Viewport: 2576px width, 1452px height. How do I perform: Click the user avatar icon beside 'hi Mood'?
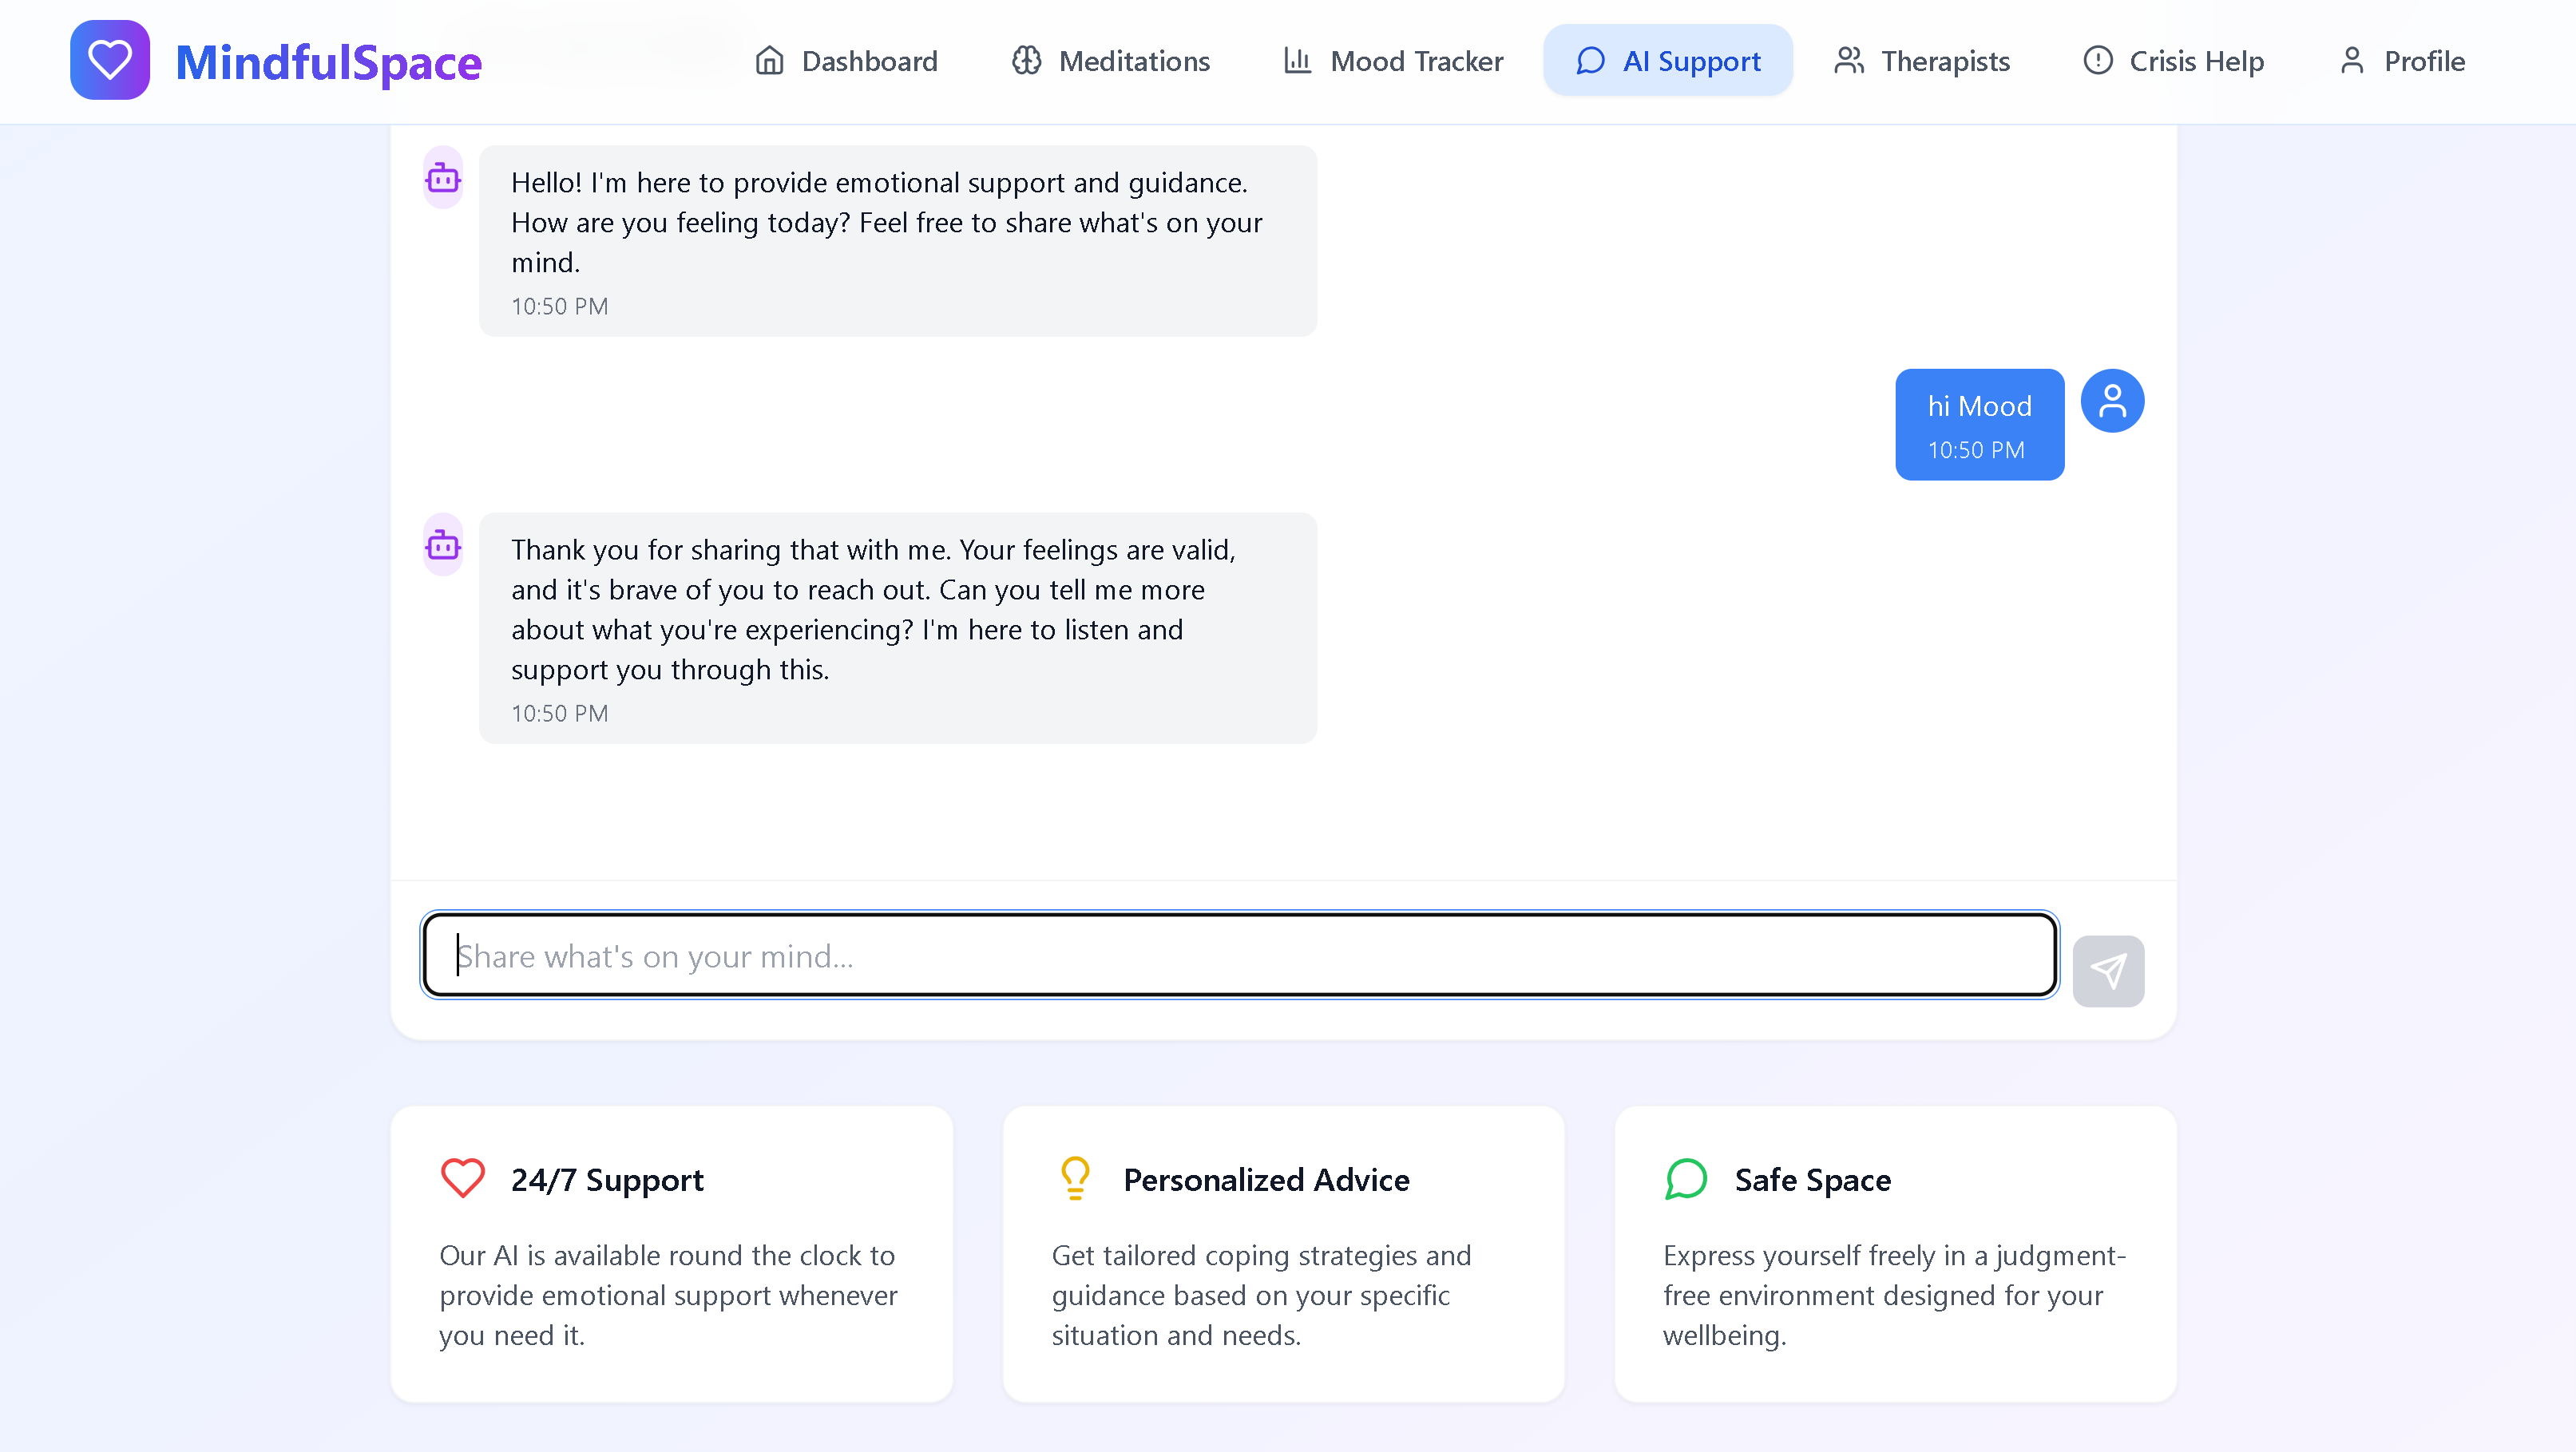(x=2112, y=401)
